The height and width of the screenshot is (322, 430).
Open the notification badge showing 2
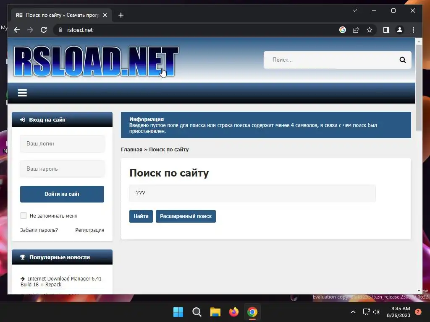coord(418,312)
